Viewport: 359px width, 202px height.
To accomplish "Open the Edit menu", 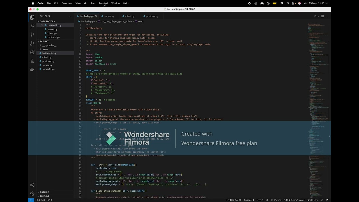I will tap(56, 3).
